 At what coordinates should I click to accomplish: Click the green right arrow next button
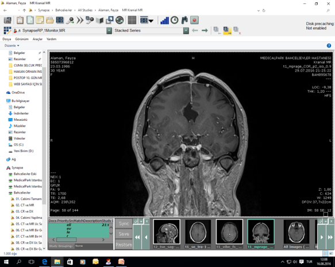pos(205,30)
